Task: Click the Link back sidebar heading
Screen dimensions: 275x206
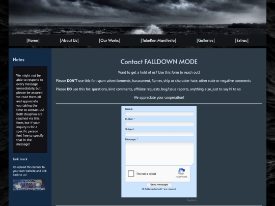Action: [20, 159]
